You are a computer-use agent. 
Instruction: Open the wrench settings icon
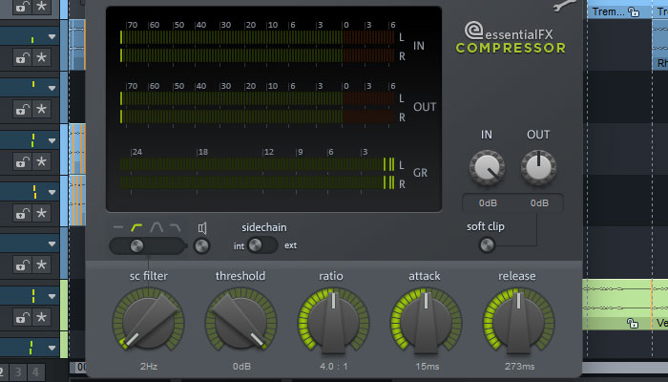click(563, 6)
